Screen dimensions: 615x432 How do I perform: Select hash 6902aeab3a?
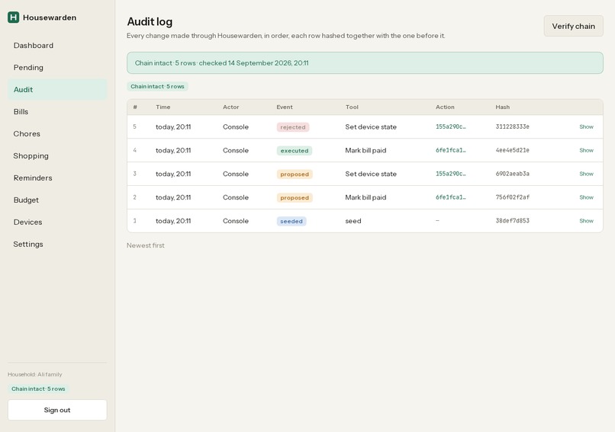pyautogui.click(x=512, y=174)
